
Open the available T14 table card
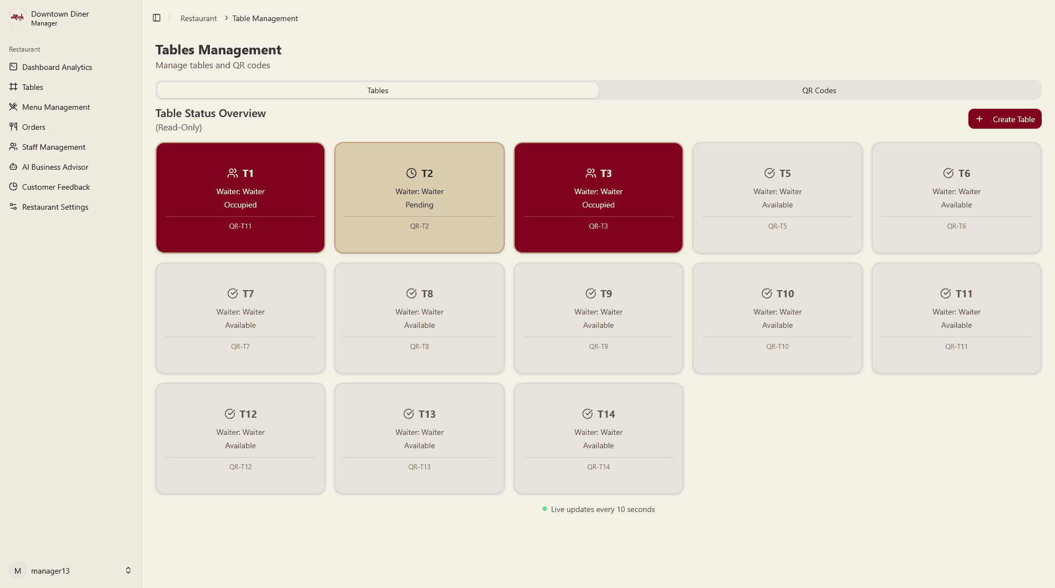(598, 438)
